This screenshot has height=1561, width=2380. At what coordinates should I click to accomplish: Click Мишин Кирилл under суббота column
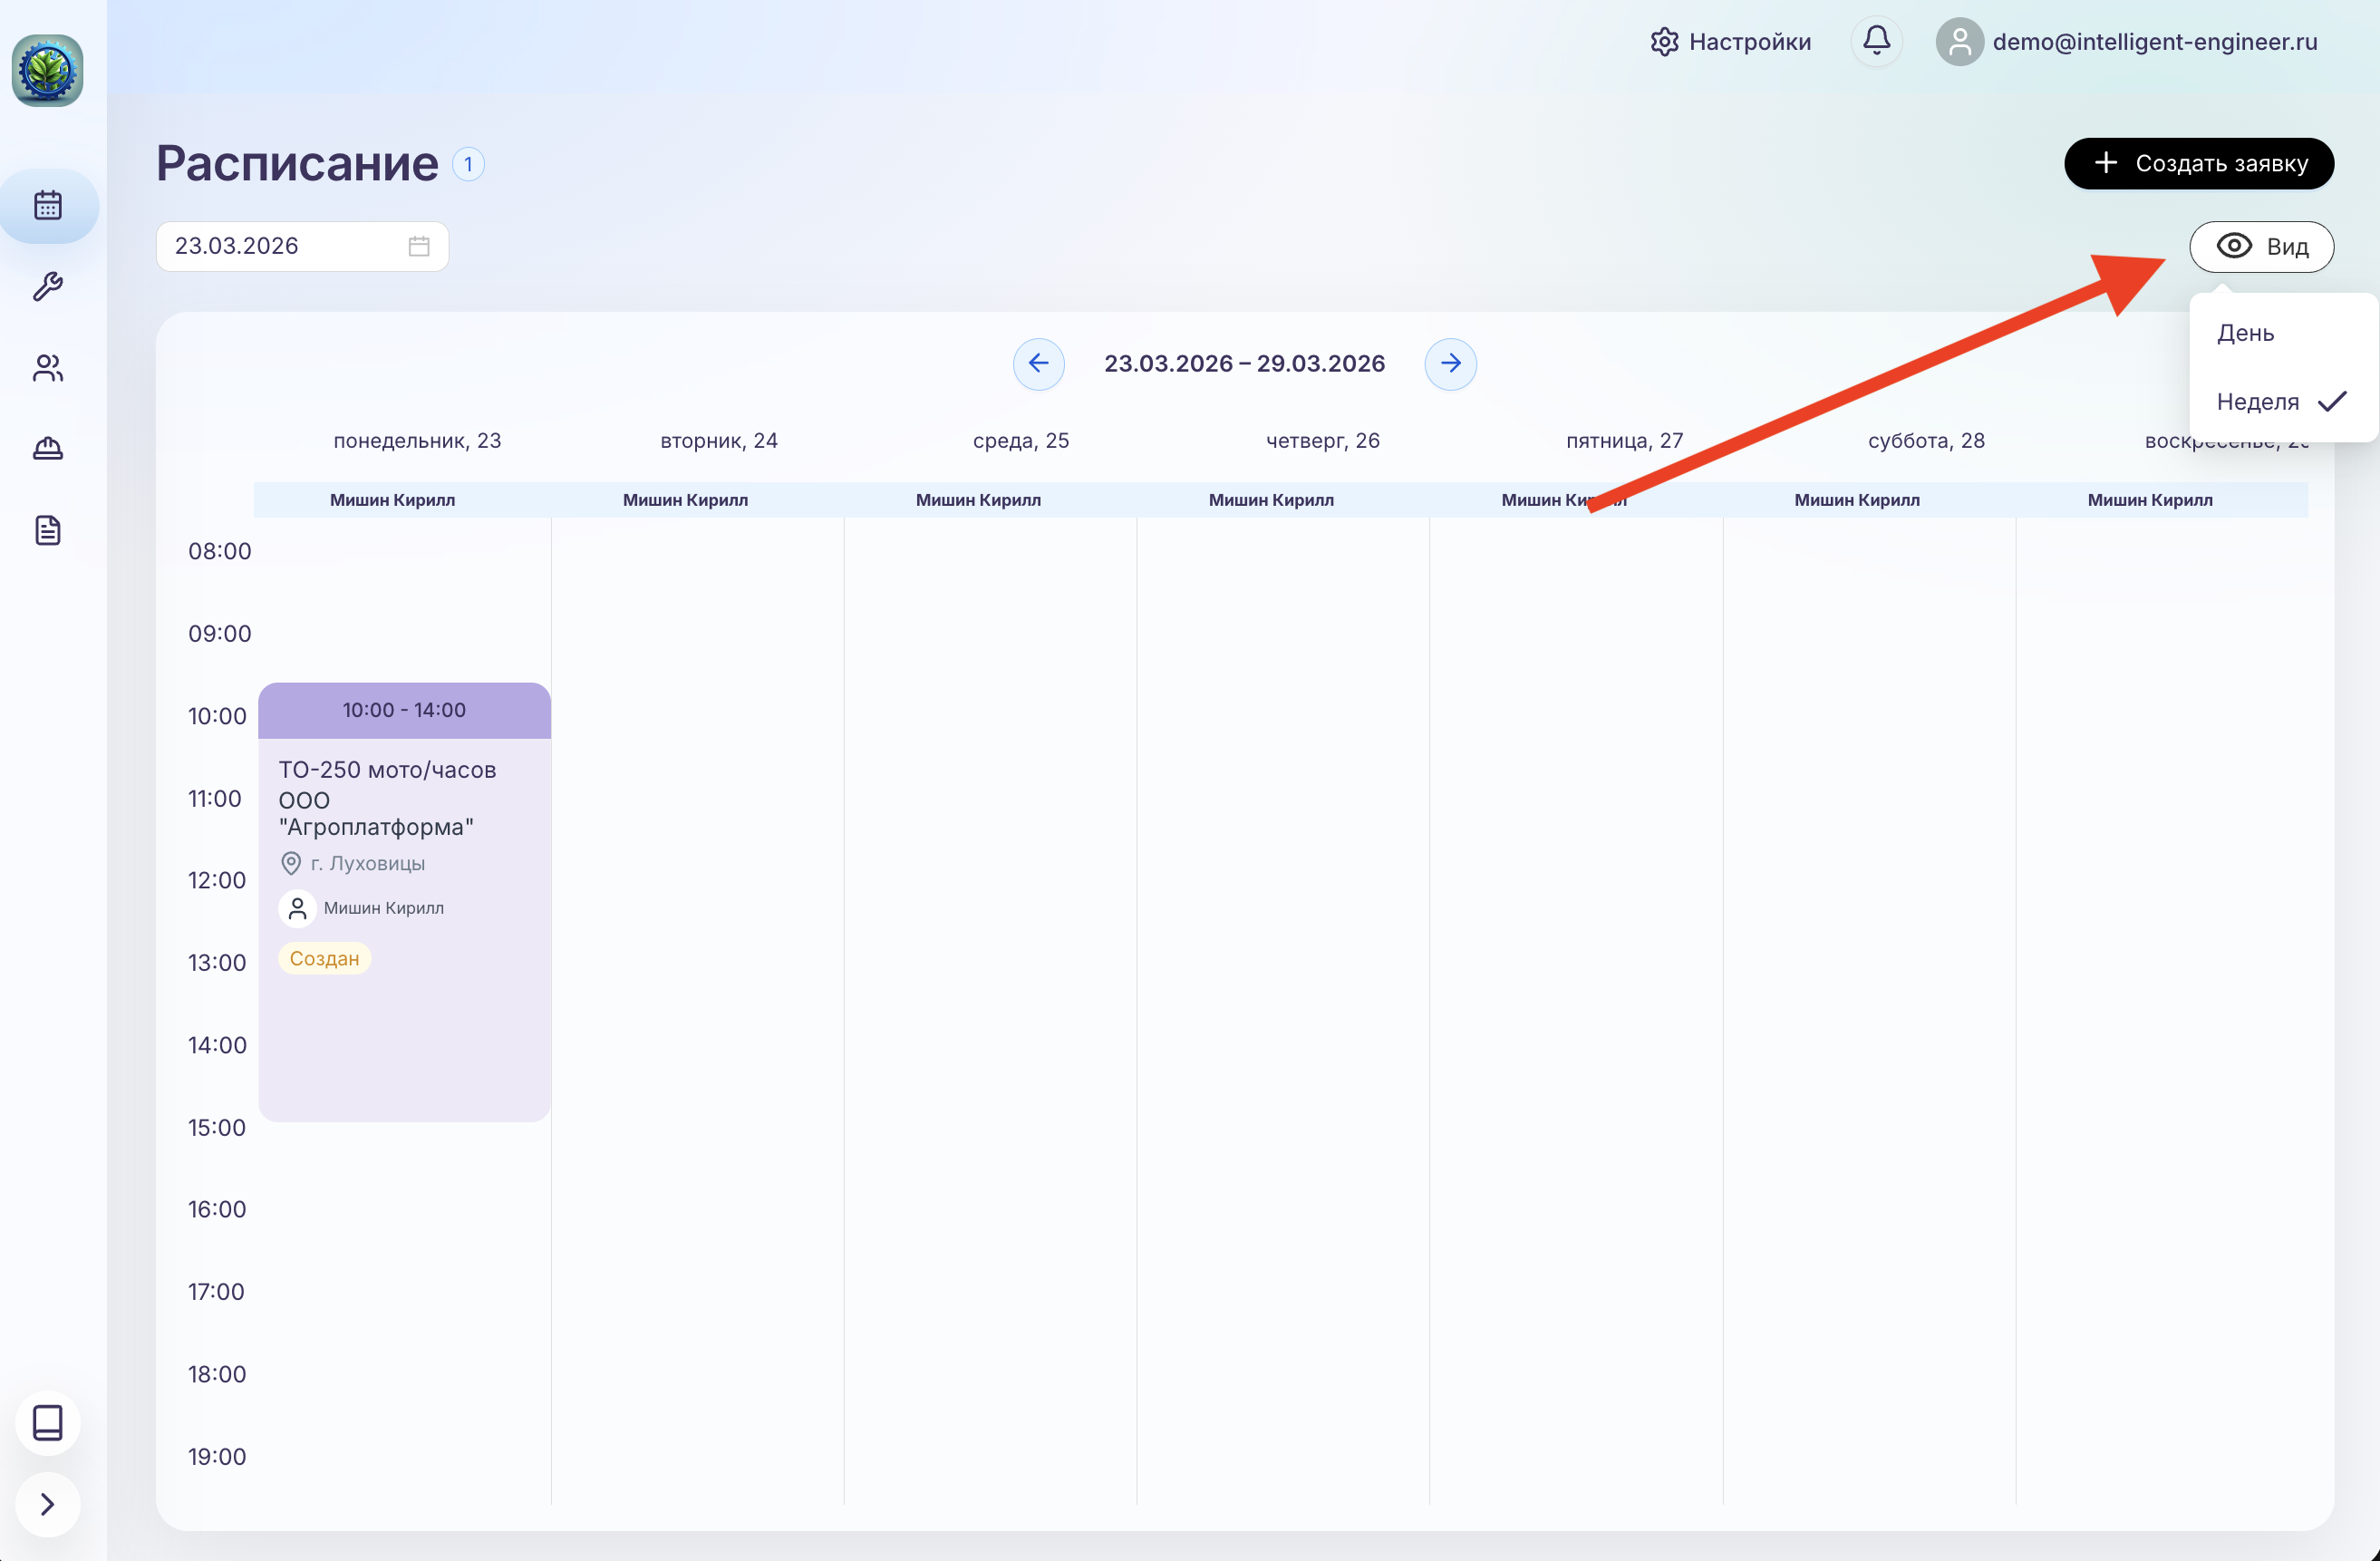click(1857, 500)
